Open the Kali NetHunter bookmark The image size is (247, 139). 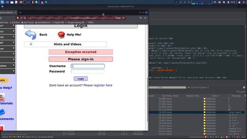coord(43,22)
